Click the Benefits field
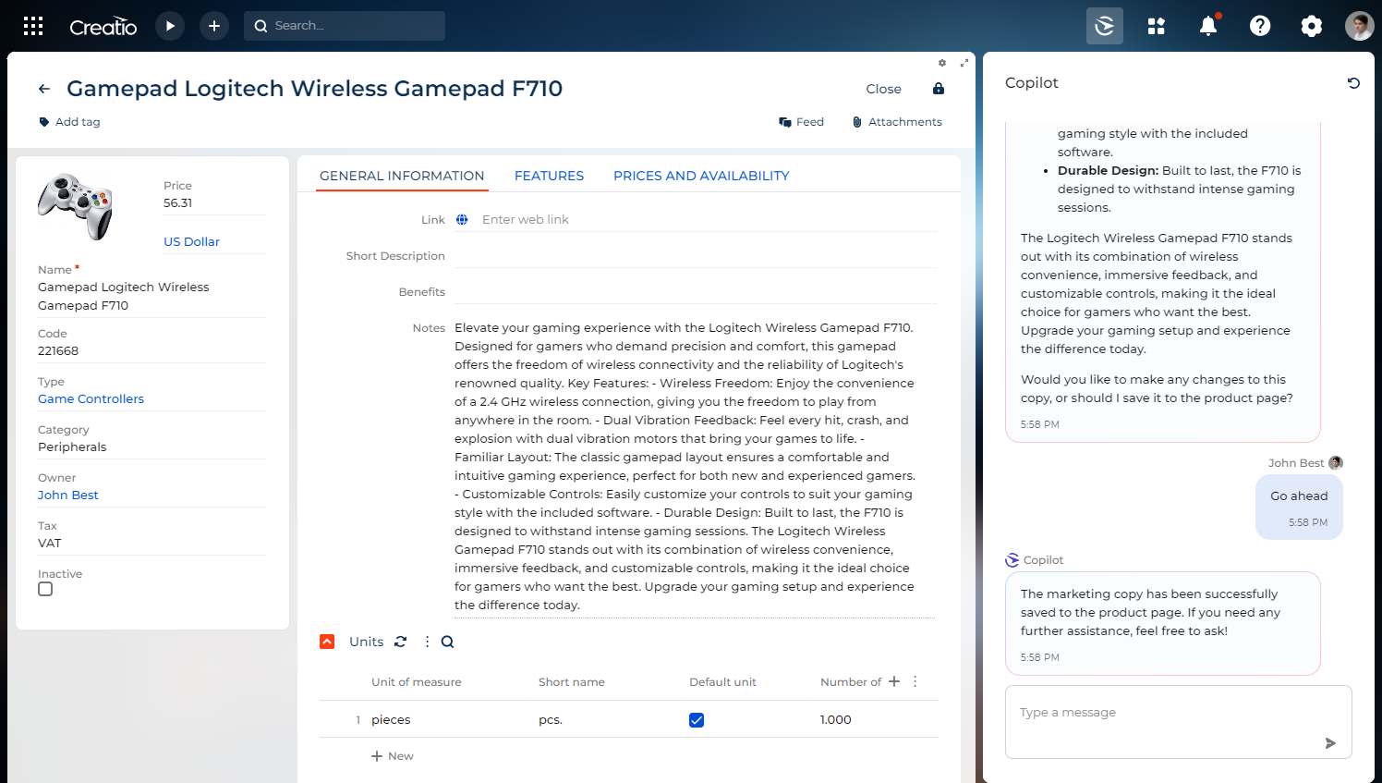 695,292
